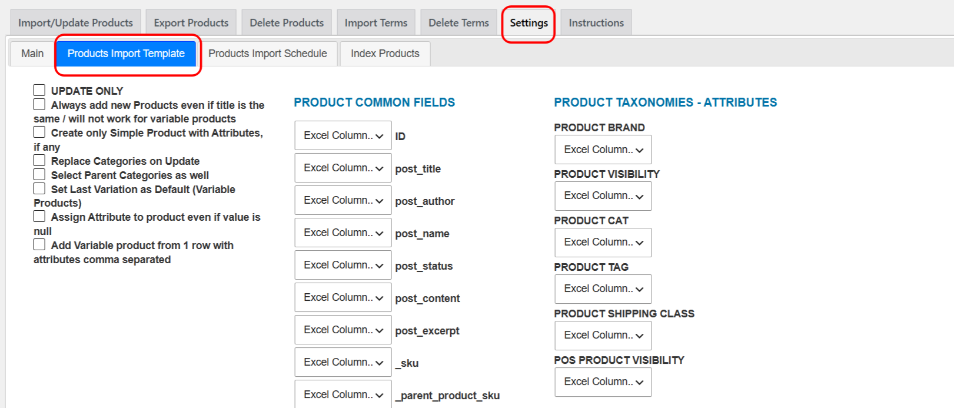Image resolution: width=954 pixels, height=408 pixels.
Task: Open the Instructions tab
Action: [x=596, y=22]
